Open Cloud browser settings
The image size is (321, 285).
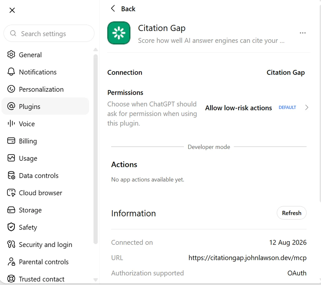45,193
